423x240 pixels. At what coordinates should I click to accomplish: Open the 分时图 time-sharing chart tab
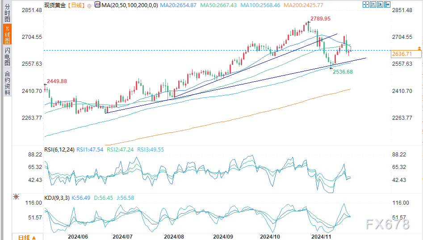click(x=7, y=13)
